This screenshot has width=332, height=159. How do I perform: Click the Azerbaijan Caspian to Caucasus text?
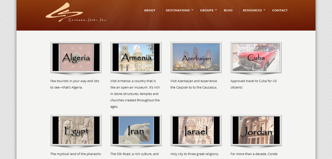[x=194, y=84]
